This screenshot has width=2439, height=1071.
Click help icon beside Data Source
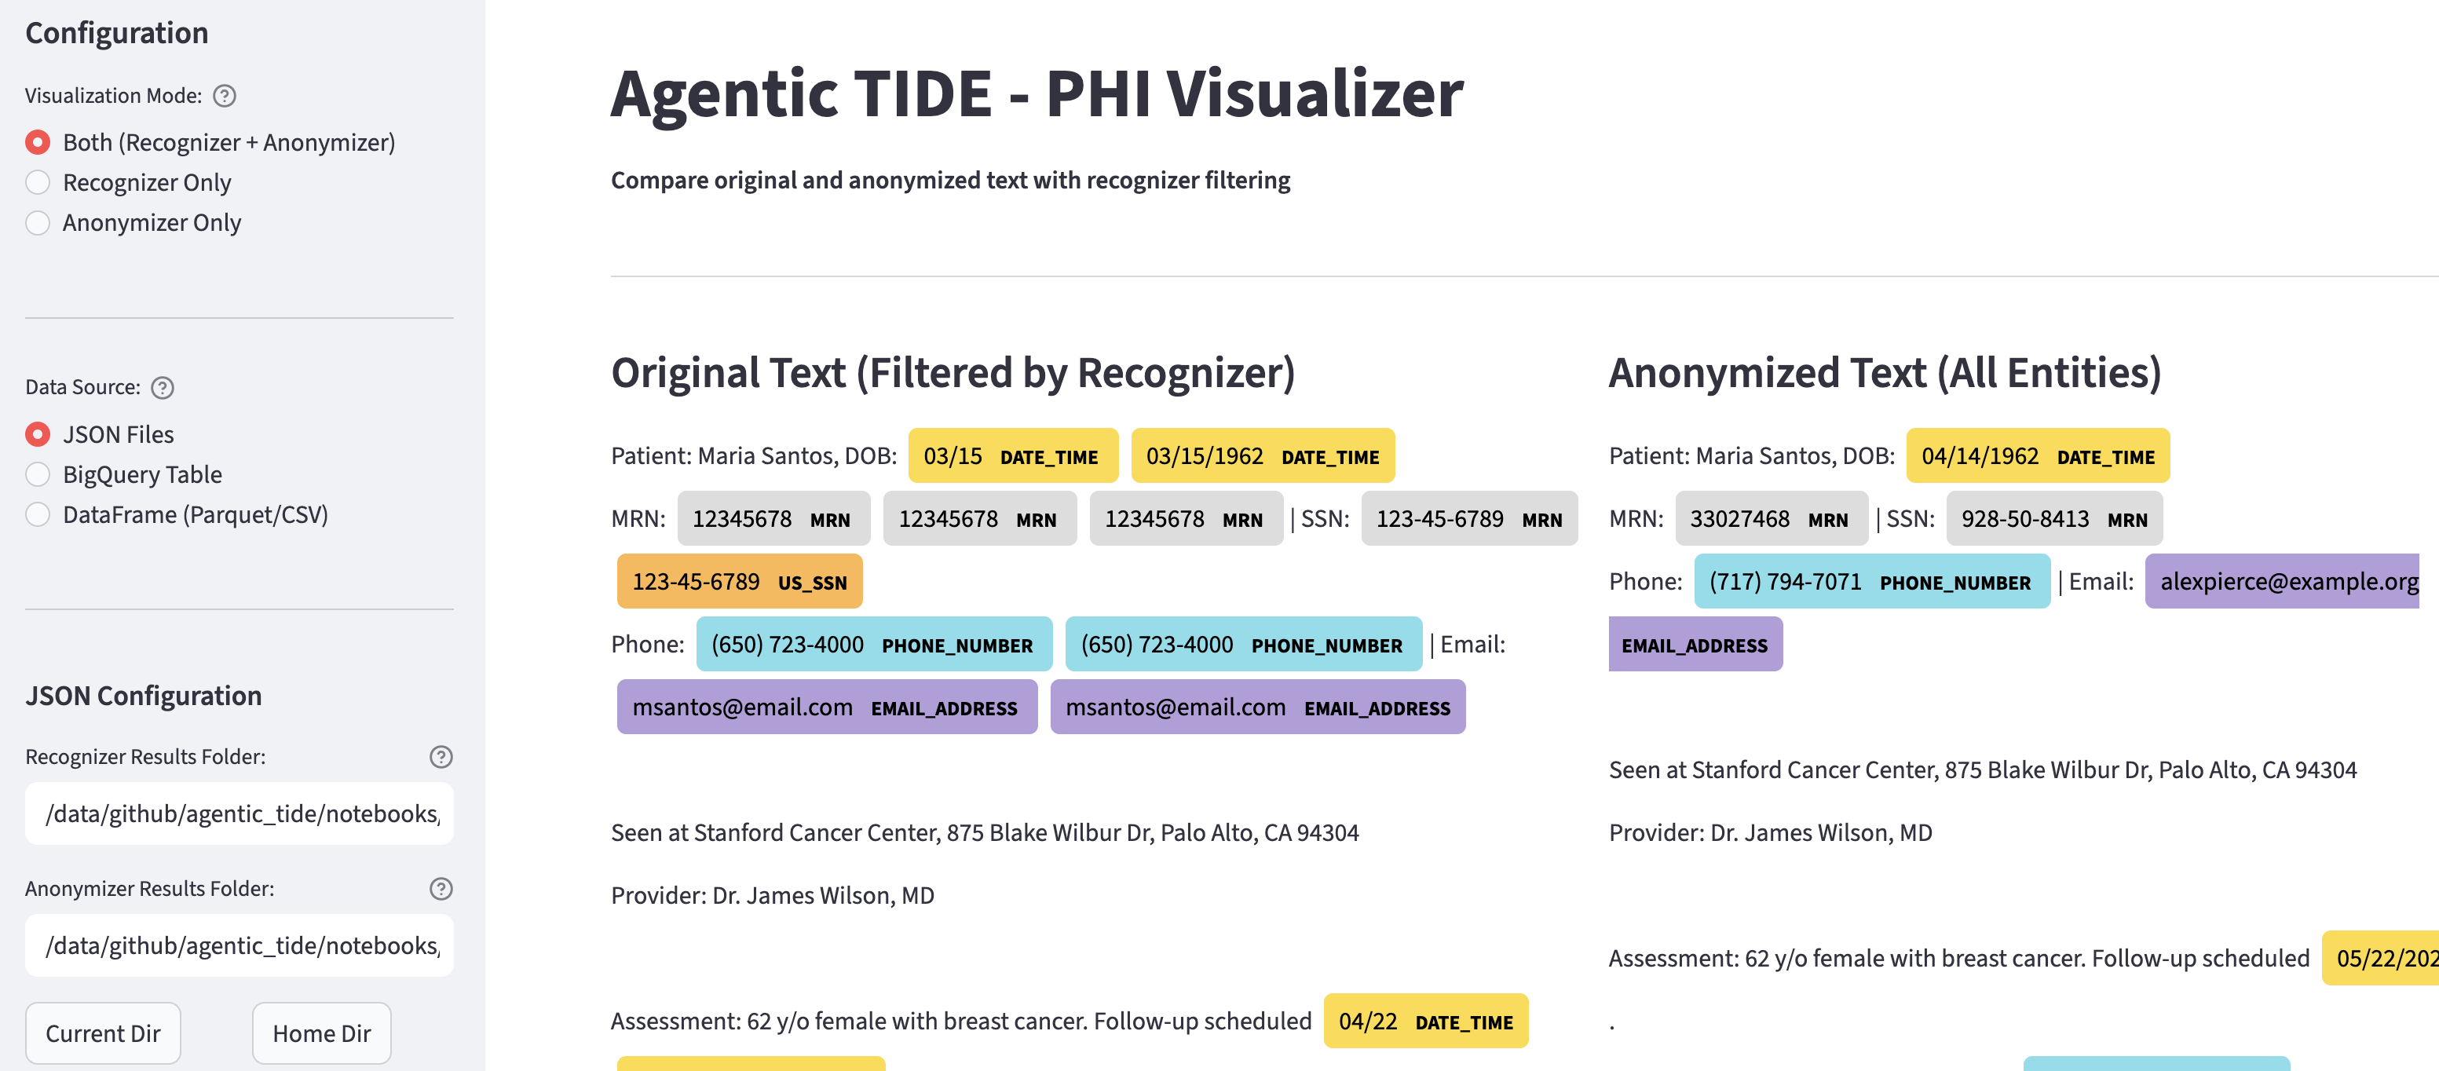163,387
